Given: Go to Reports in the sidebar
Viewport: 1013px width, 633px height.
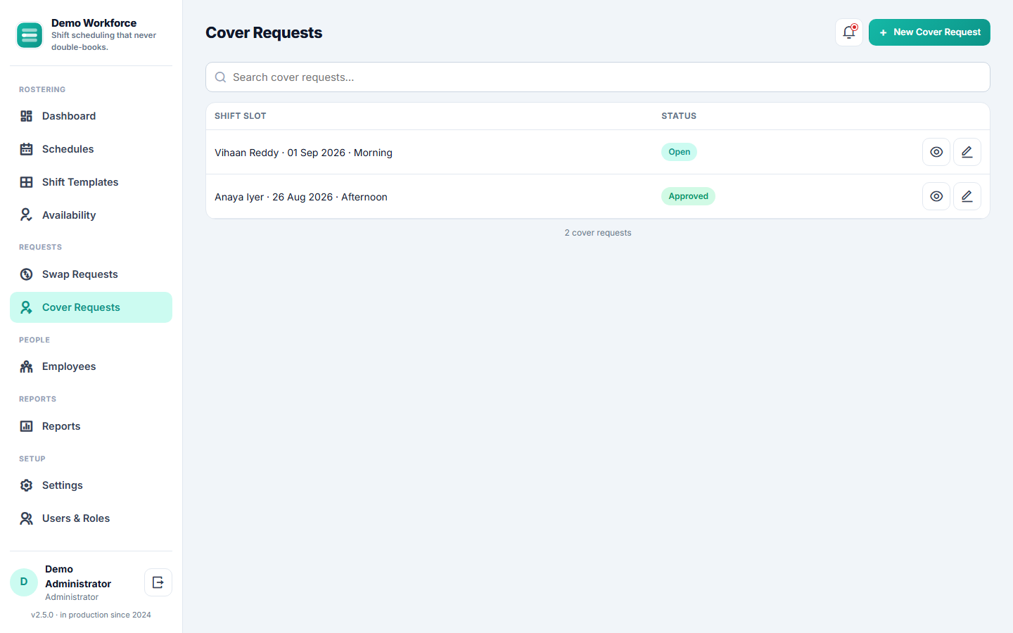Looking at the screenshot, I should click(91, 426).
